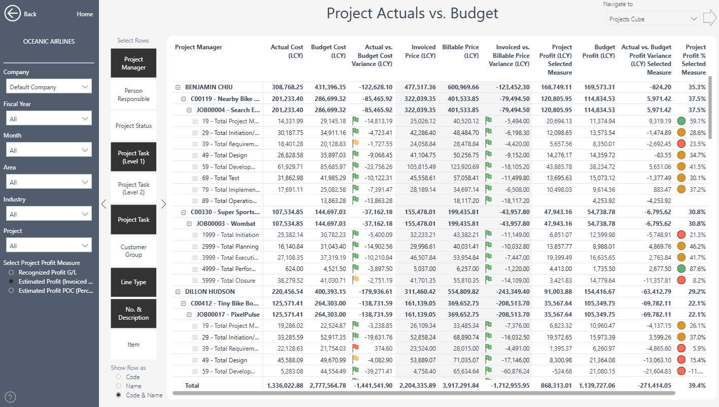Open the Fiscal Year dropdown
This screenshot has width=719, height=407.
48,119
